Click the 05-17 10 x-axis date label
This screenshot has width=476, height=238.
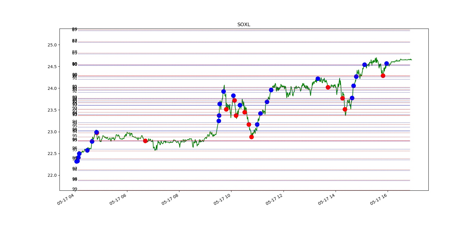click(x=222, y=199)
